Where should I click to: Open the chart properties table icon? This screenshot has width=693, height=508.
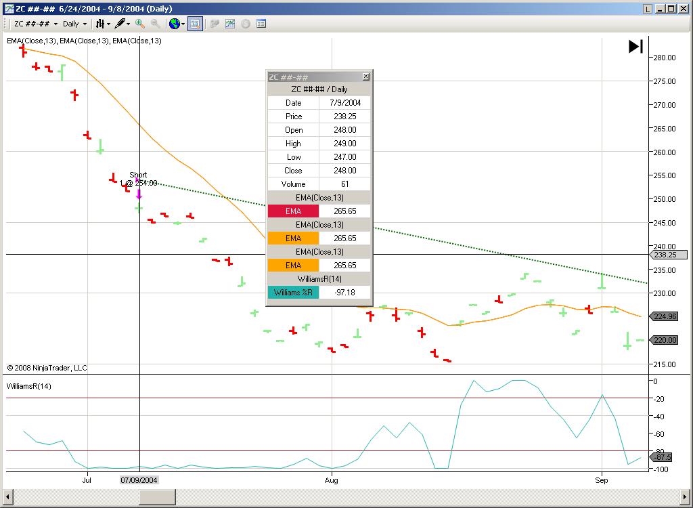[261, 24]
